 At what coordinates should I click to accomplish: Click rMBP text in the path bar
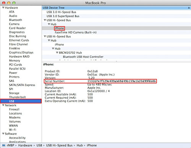(x=10, y=145)
